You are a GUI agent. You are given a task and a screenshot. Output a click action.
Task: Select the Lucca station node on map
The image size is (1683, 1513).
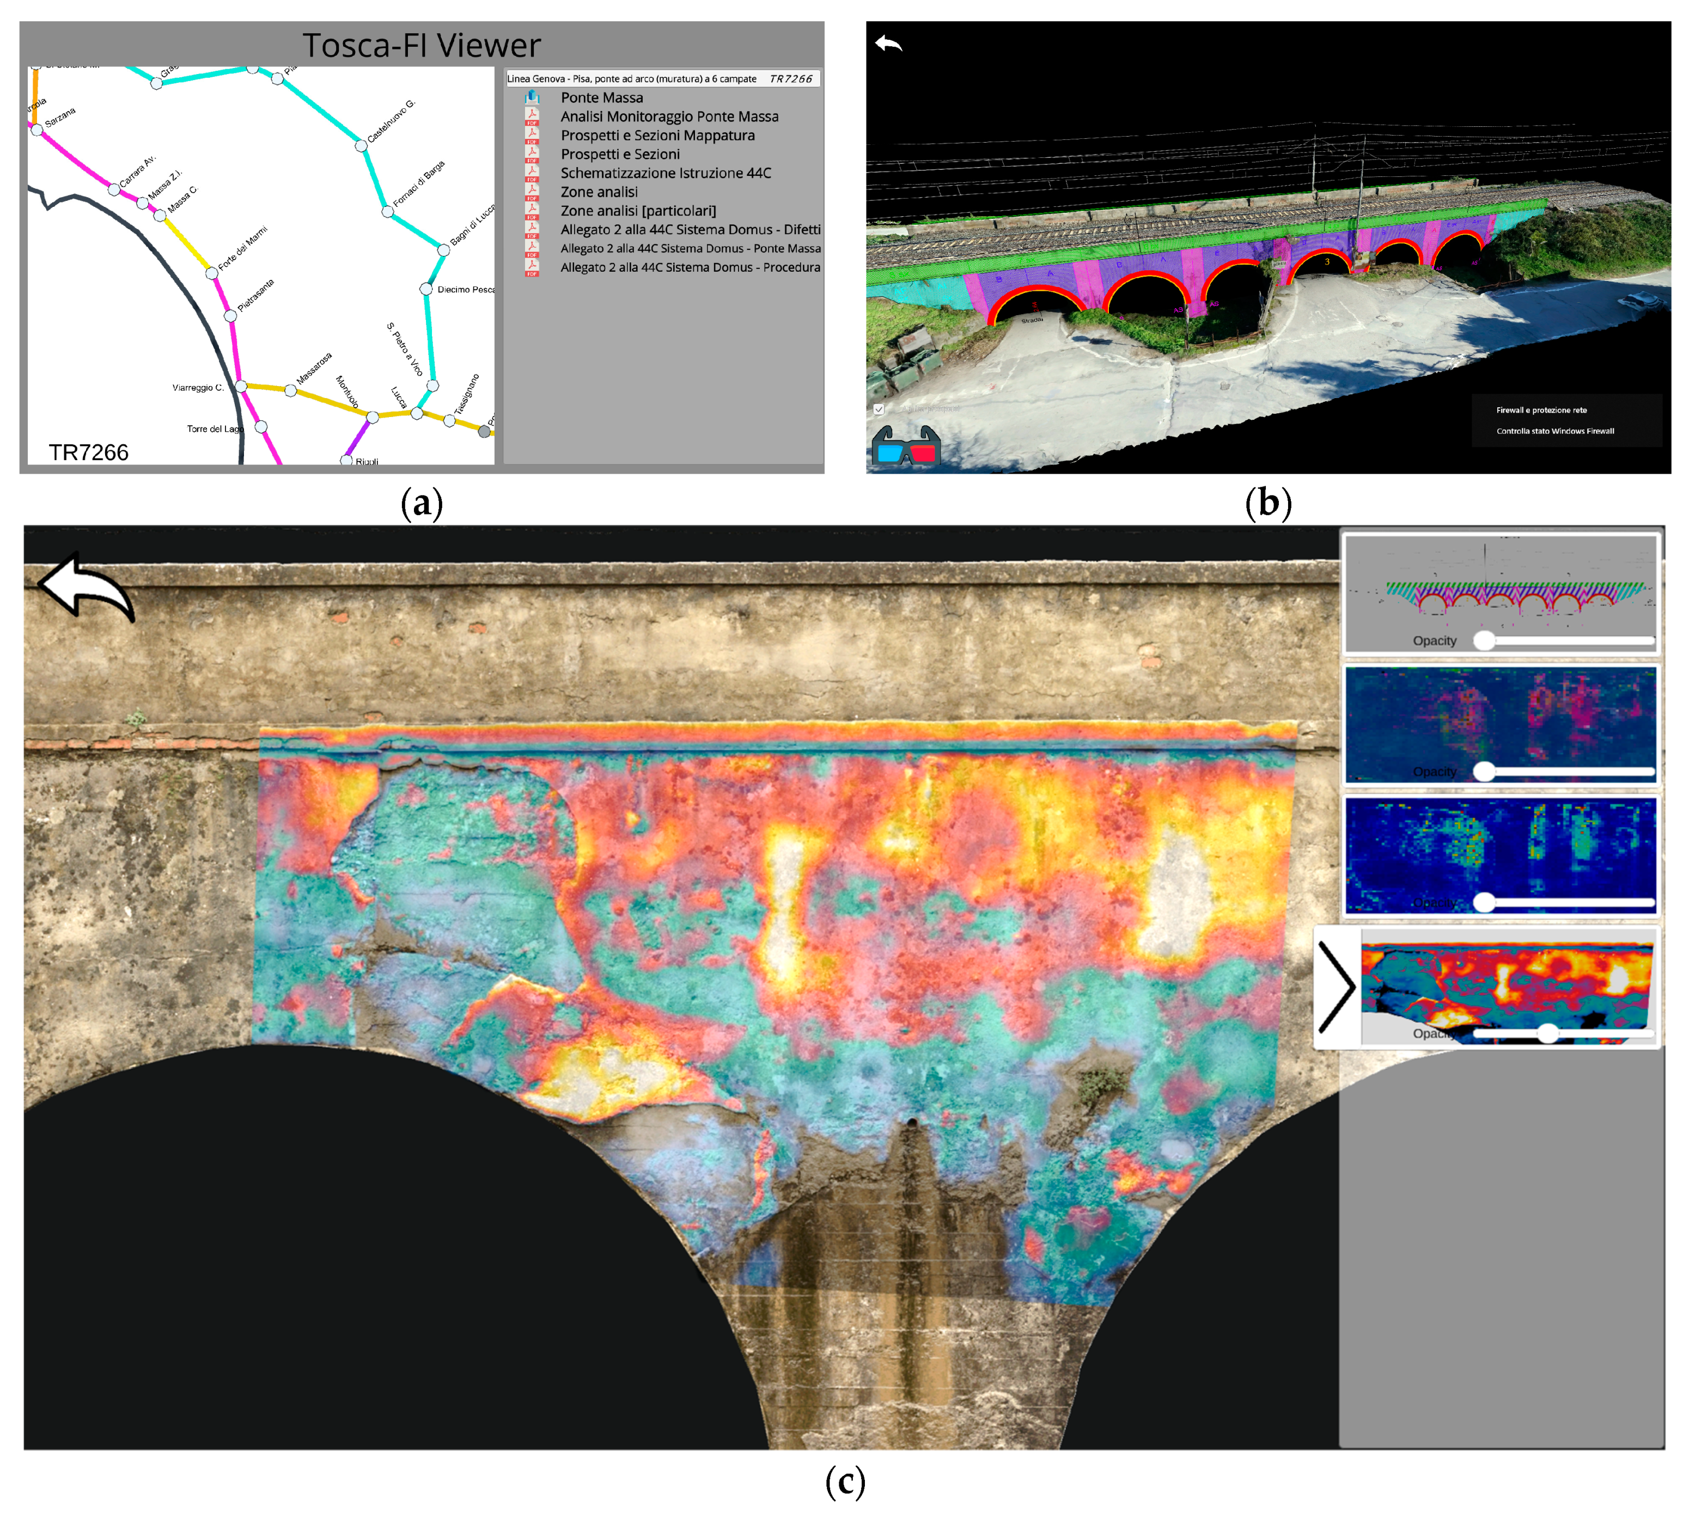[x=417, y=413]
